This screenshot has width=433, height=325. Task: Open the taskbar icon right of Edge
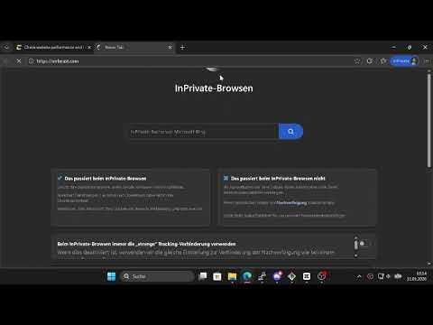pyautogui.click(x=263, y=276)
